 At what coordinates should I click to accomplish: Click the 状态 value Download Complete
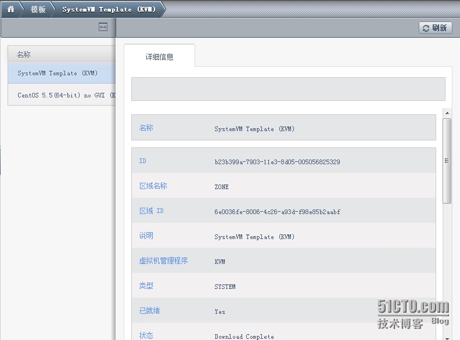click(244, 337)
